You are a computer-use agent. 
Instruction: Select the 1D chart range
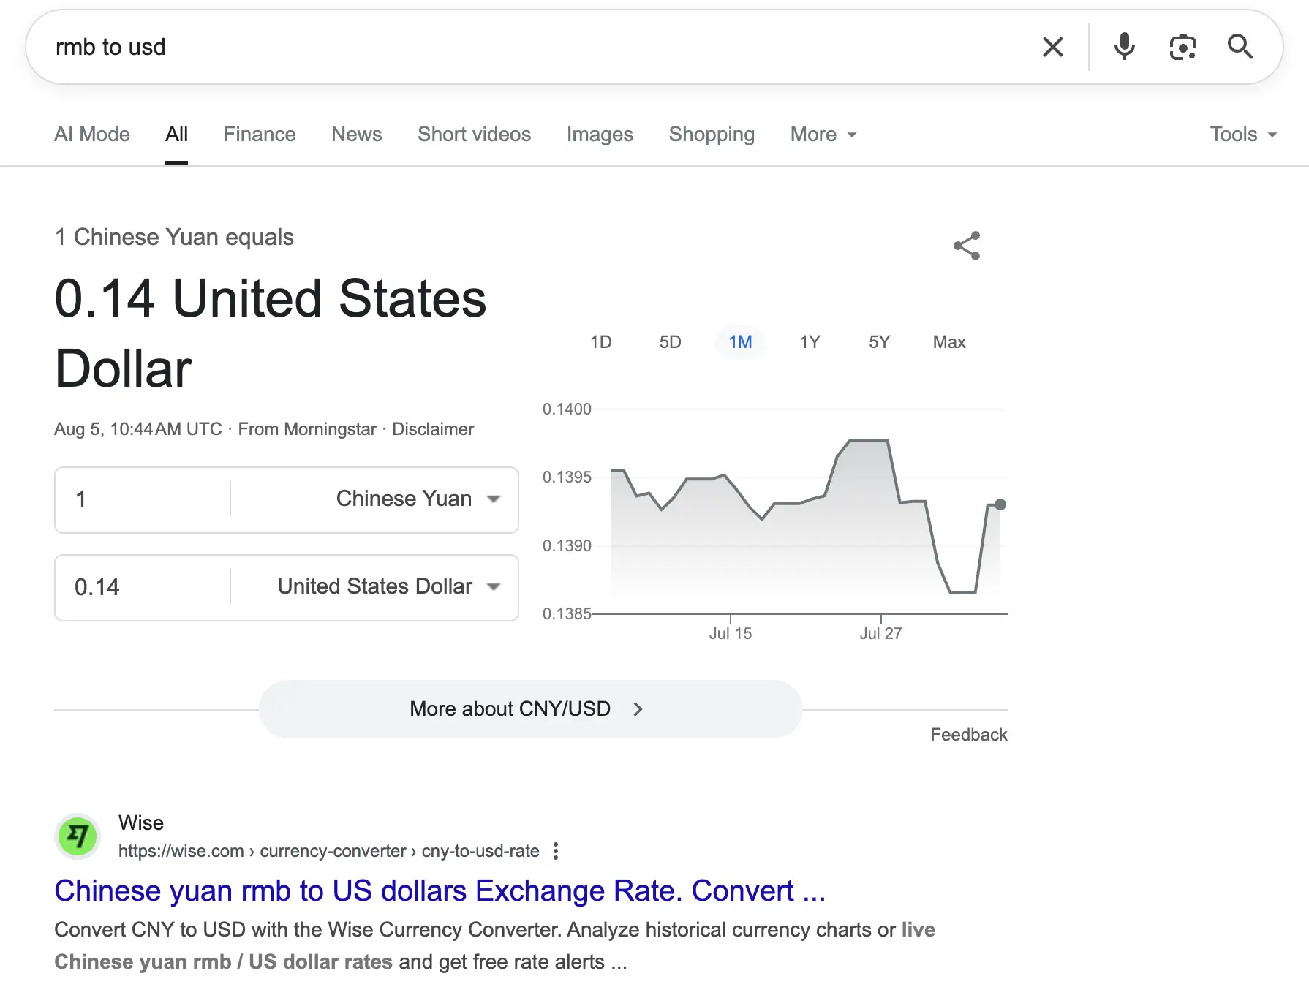click(601, 342)
